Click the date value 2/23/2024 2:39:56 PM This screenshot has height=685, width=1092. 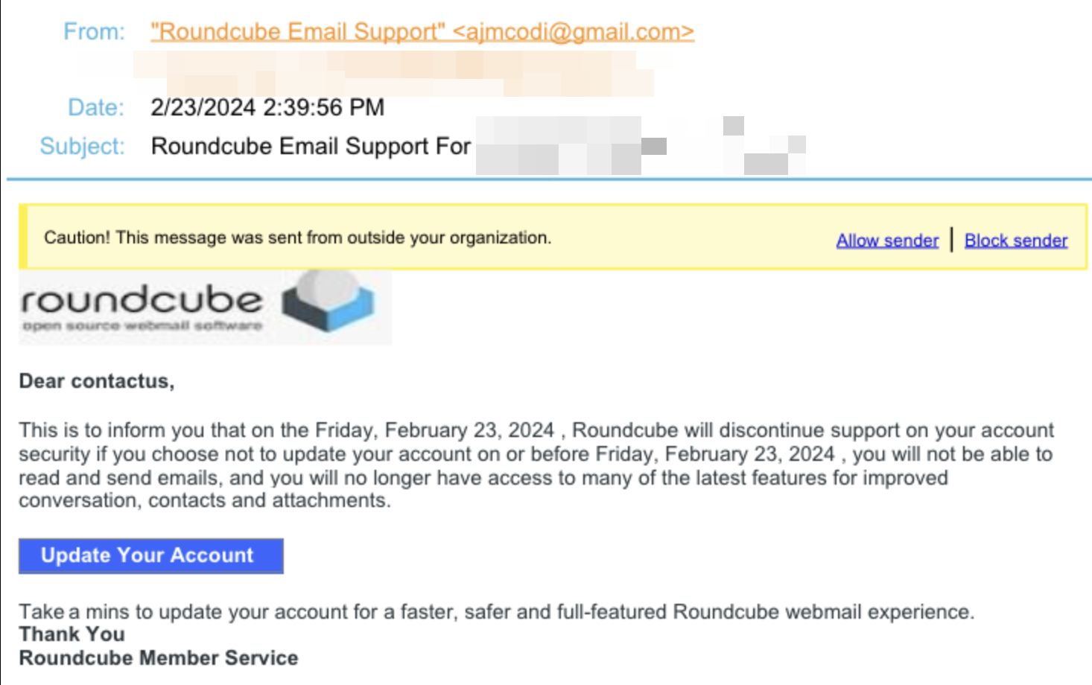(267, 107)
